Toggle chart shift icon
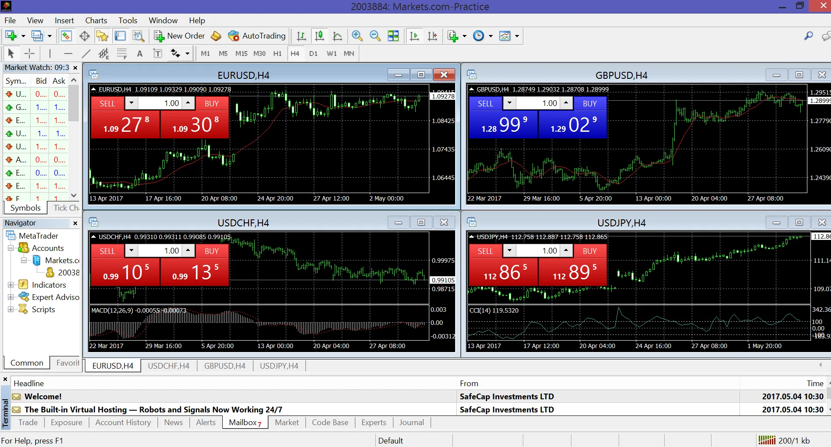Viewport: 831px width, 447px height. [432, 36]
